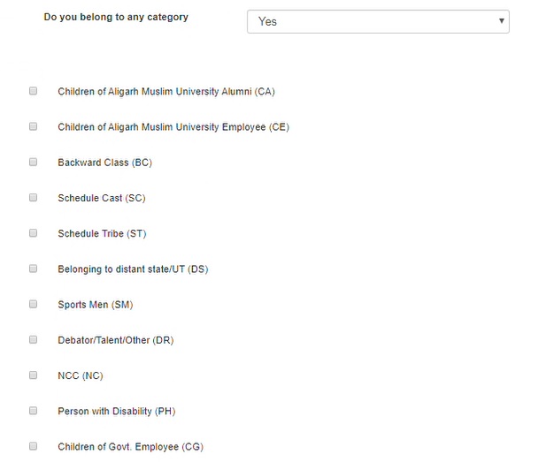The image size is (546, 462).
Task: Click the 'Children of Aligarh Muslim University Alumni' label
Action: click(166, 92)
